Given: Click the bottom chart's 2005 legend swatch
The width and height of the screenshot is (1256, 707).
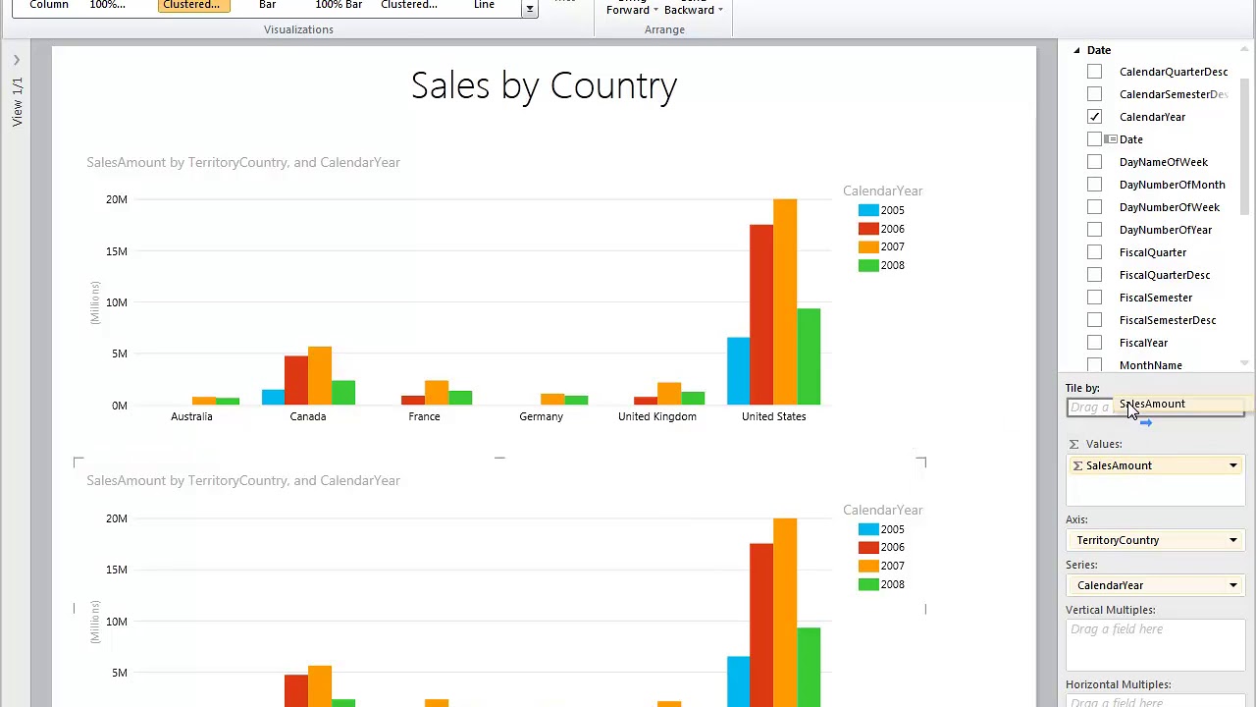Looking at the screenshot, I should 867,529.
